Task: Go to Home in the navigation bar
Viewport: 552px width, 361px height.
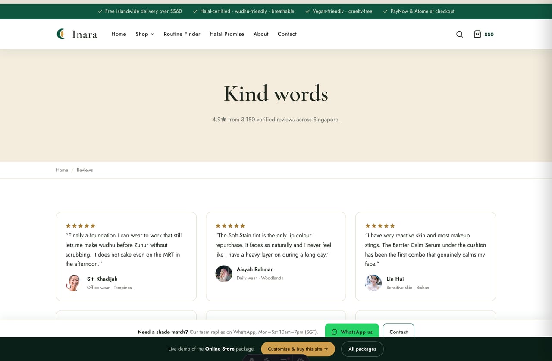Action: point(119,34)
